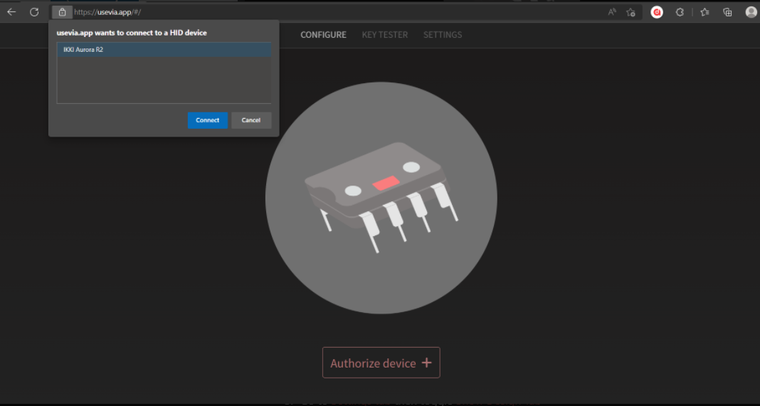Switch to the KEY TESTER tab

(x=385, y=35)
